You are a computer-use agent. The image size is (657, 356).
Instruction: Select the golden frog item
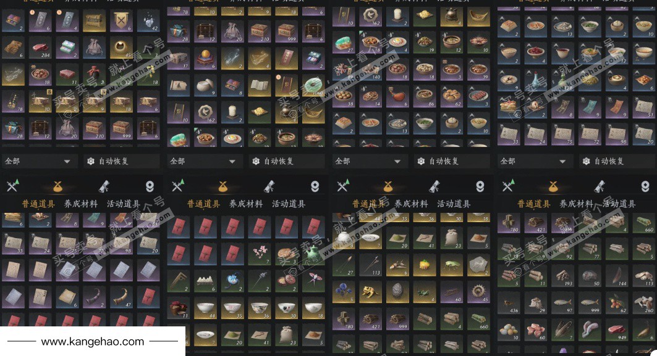tap(370, 292)
